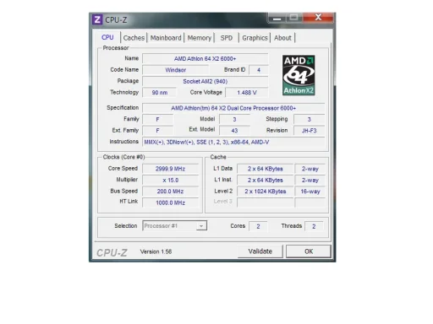
Task: Click the Code Name value Windsor
Action: 175,70
